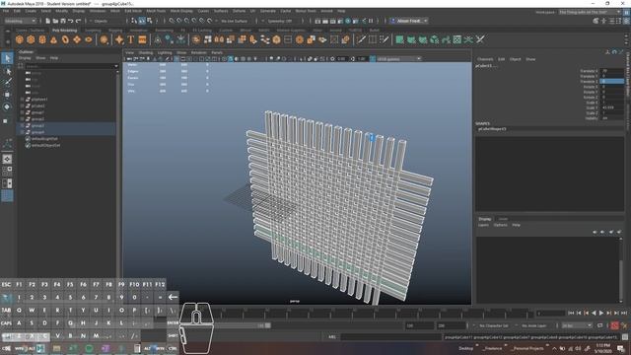Toggle snap to grids
This screenshot has height=355, width=631.
point(172,21)
